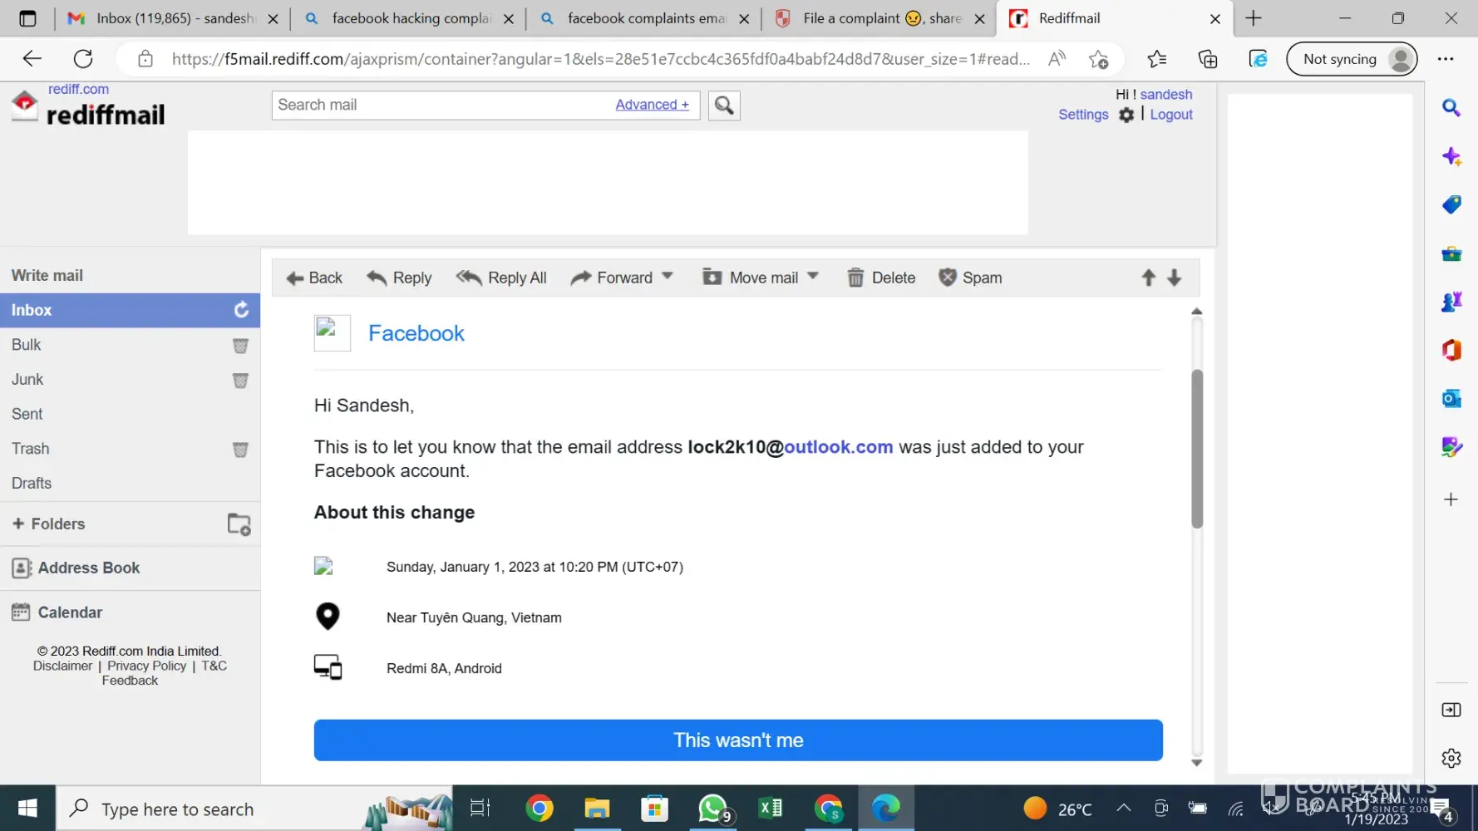This screenshot has height=831, width=1478.
Task: Open the Drafts folder
Action: pos(32,484)
